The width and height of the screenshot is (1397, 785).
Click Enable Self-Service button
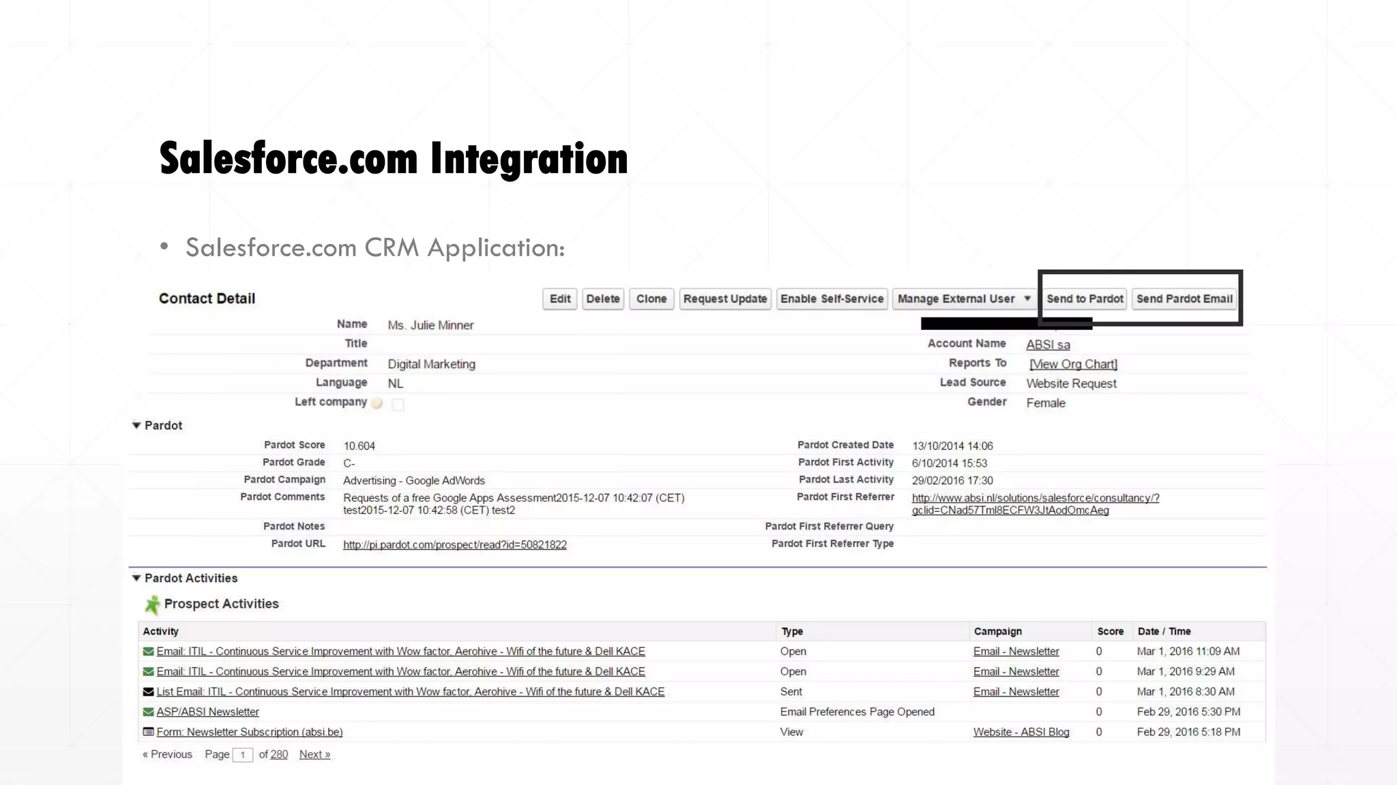click(832, 299)
